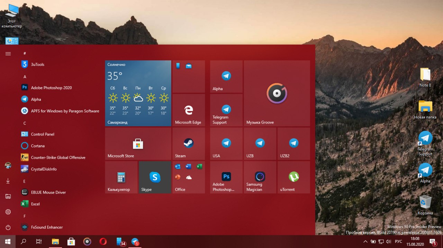Select the Корзина recycle bin icon
This screenshot has width=443, height=248.
(x=425, y=205)
